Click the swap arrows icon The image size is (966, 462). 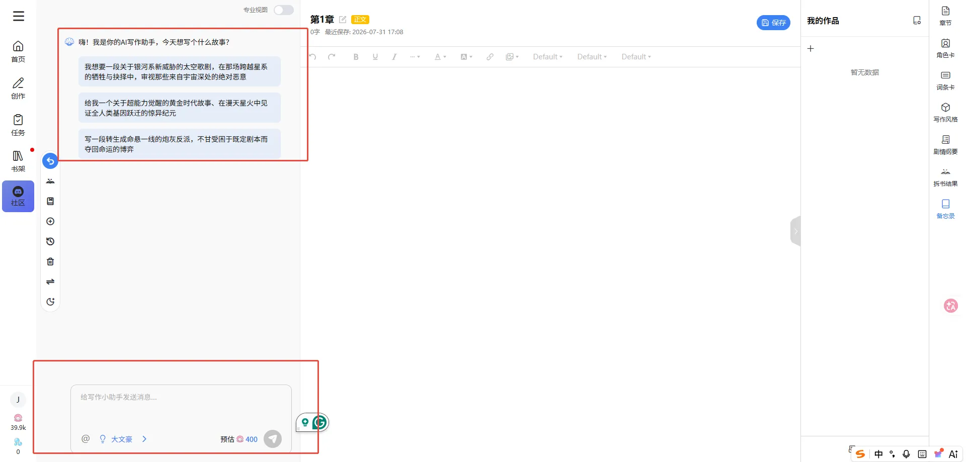(x=50, y=282)
